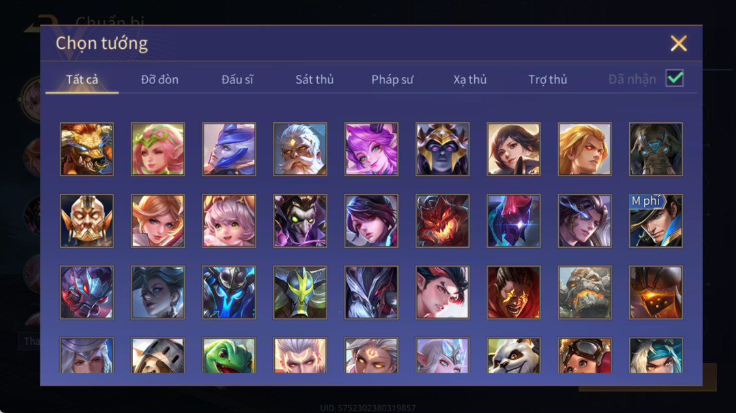Screen dimensions: 736x413
Task: Switch to the Đỡ đòn tab
Action: [x=160, y=79]
